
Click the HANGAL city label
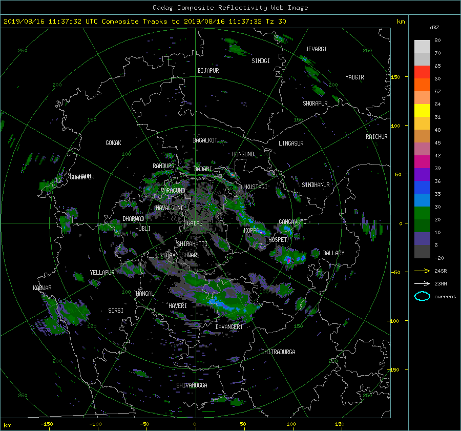pos(145,294)
